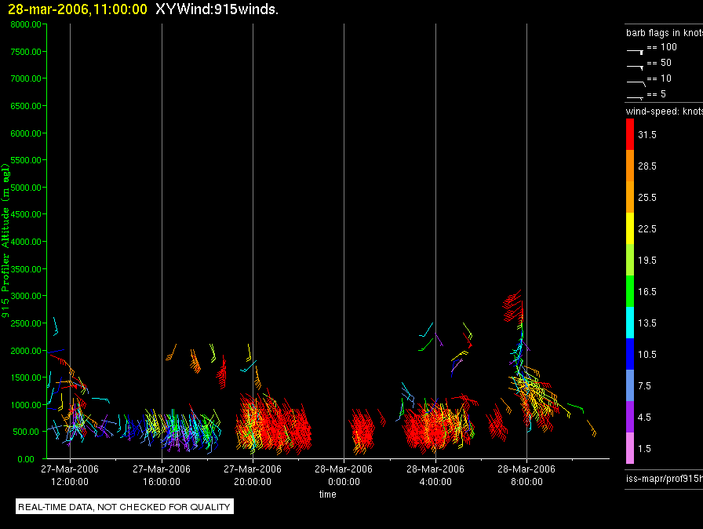Screen dimensions: 703x529
Task: Click the 6000.00 altitude tick label
Action: (x=26, y=133)
